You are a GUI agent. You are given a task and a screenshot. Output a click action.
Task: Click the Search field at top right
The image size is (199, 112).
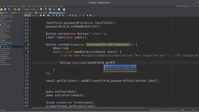pyautogui.click(x=184, y=6)
